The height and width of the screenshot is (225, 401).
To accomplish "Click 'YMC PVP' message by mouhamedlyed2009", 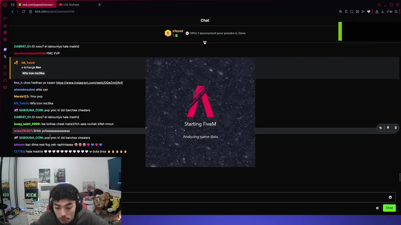I will pos(53,53).
